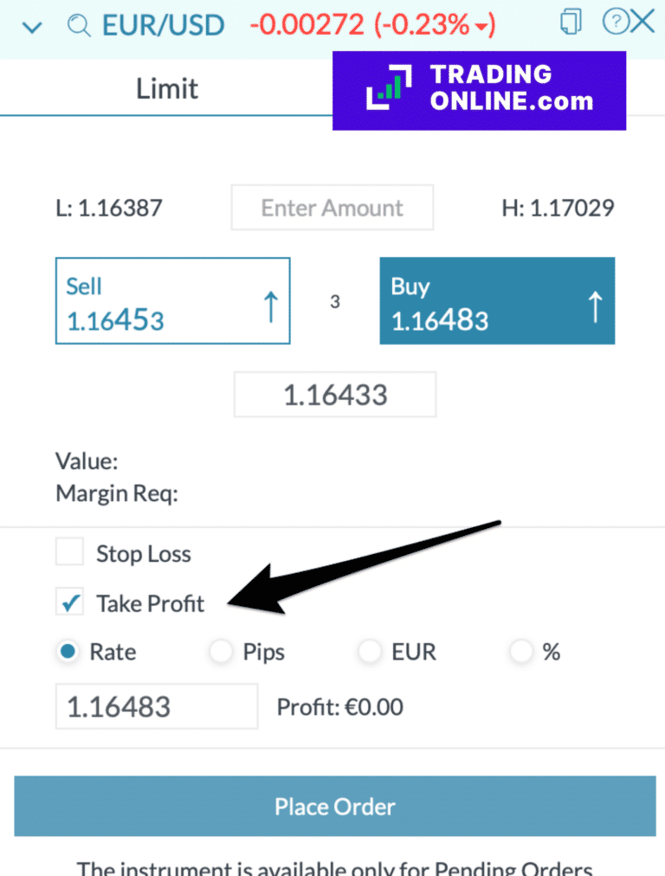Click the limit rate field 1.16433
Screen dimensions: 665x876
pyautogui.click(x=335, y=396)
